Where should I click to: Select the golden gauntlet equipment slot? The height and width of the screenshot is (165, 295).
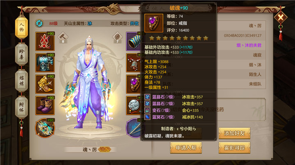(x=45, y=84)
